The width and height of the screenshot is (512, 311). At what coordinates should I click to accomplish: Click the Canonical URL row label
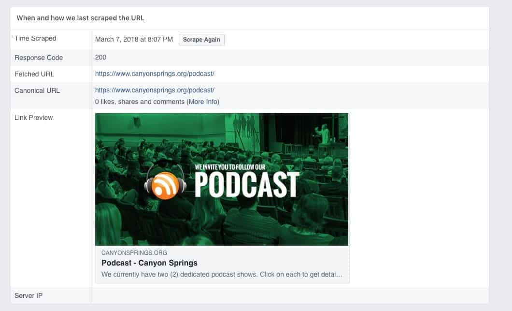click(37, 90)
